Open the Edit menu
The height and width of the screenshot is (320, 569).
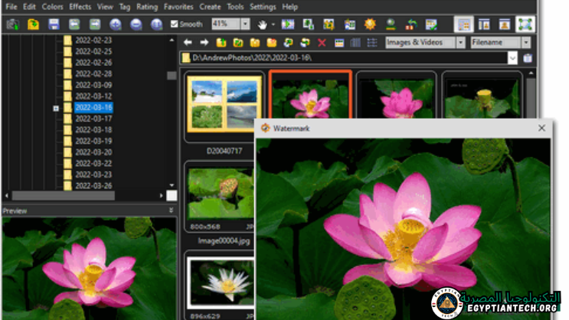[29, 7]
